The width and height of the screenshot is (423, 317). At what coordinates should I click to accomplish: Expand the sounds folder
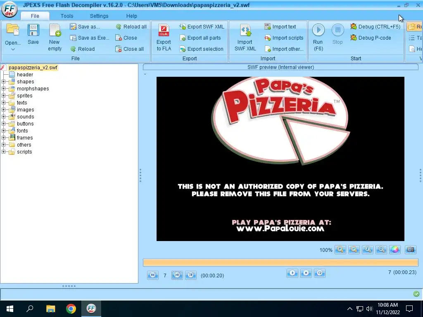tap(3, 117)
